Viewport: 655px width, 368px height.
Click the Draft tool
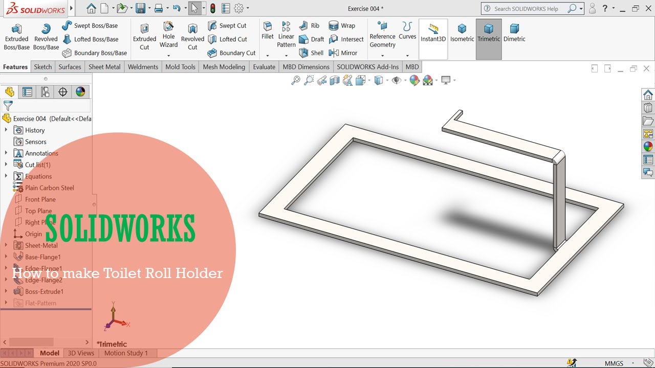tap(311, 39)
